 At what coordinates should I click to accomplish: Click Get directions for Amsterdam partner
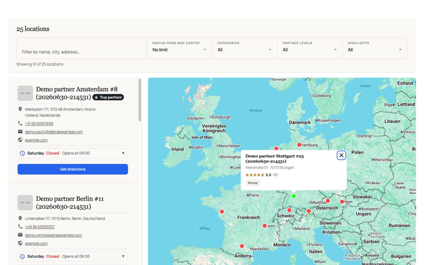pyautogui.click(x=73, y=169)
